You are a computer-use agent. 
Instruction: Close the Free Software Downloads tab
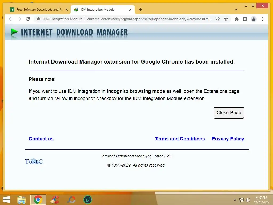pyautogui.click(x=66, y=10)
